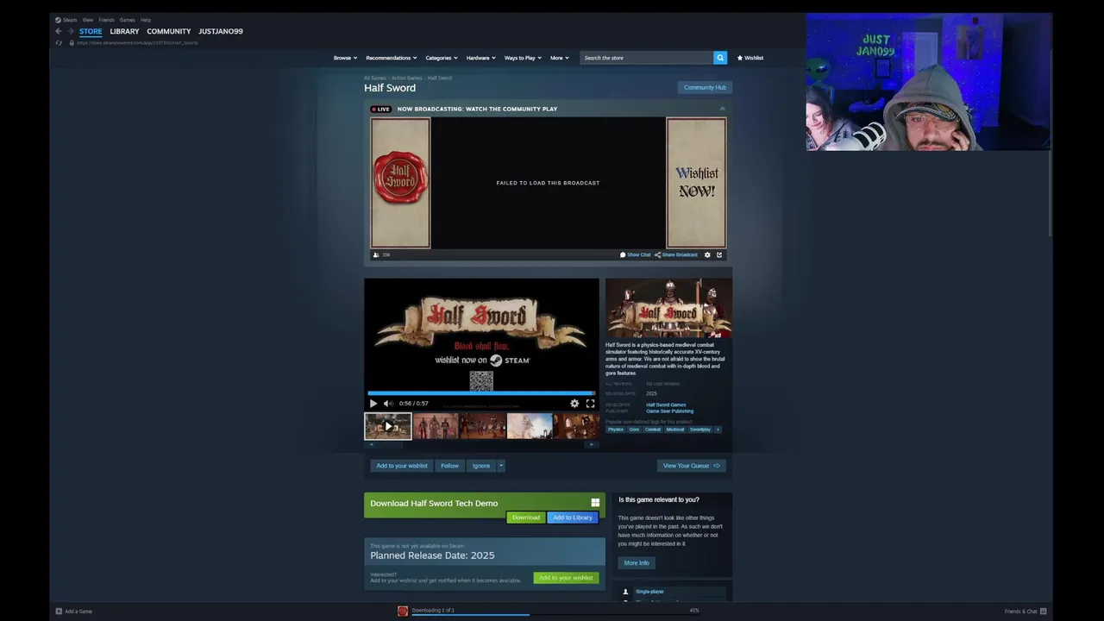Viewport: 1104px width, 621px height.
Task: Open the Friends menu
Action: tap(106, 20)
